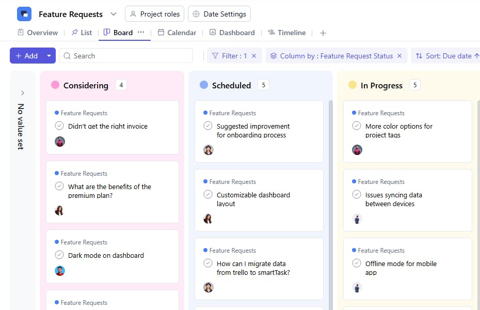Mark 'Dark mode on dashboard' as complete

pos(59,255)
